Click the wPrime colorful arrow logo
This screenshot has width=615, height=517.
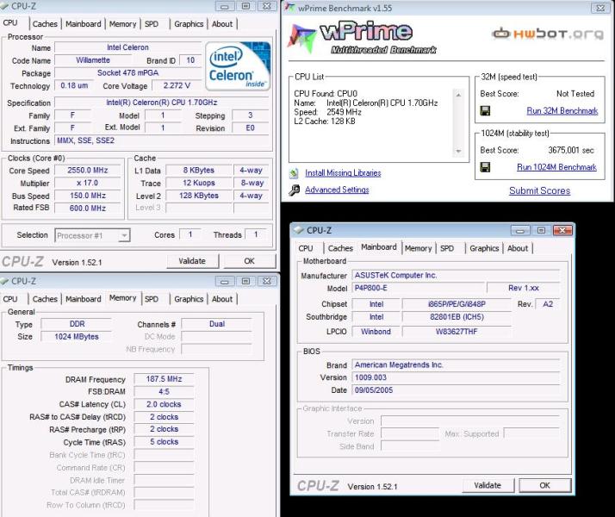[x=301, y=39]
